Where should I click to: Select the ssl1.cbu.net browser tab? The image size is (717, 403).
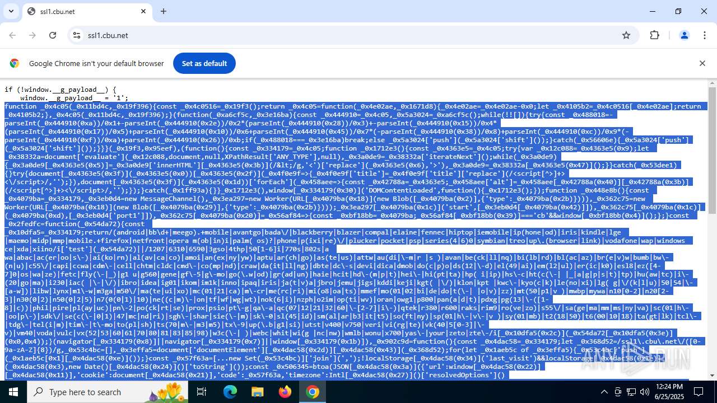tap(87, 11)
